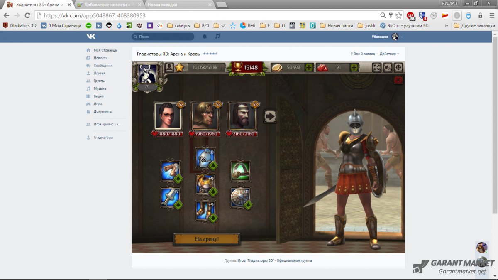
Task: Open VK music note player icon
Action: click(x=217, y=37)
